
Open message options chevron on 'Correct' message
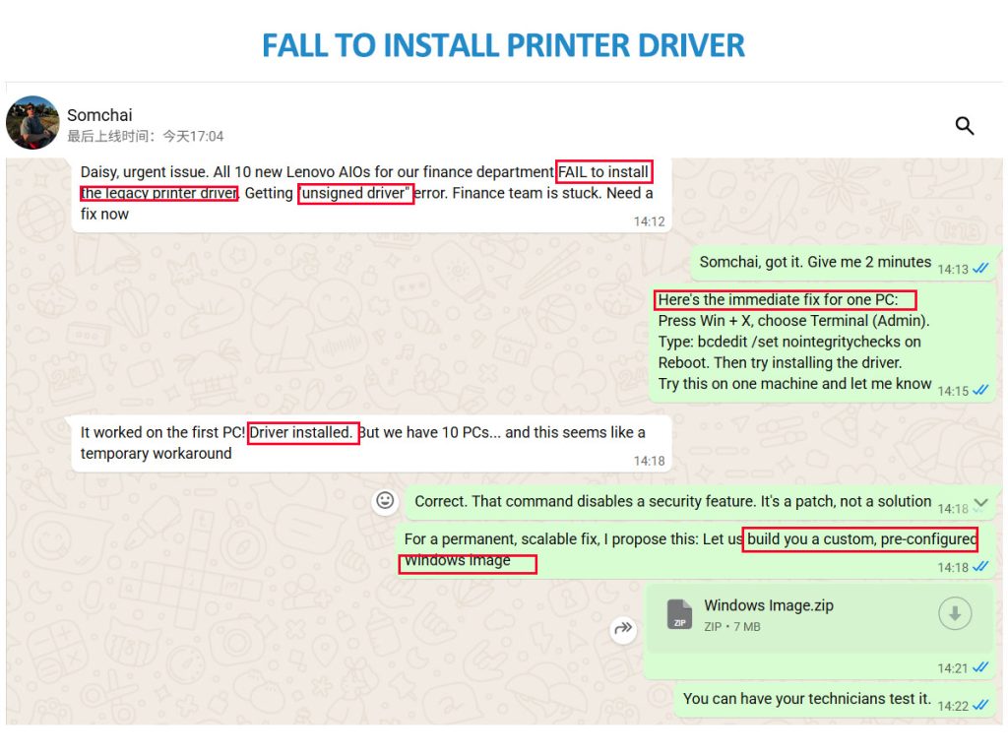tap(980, 503)
